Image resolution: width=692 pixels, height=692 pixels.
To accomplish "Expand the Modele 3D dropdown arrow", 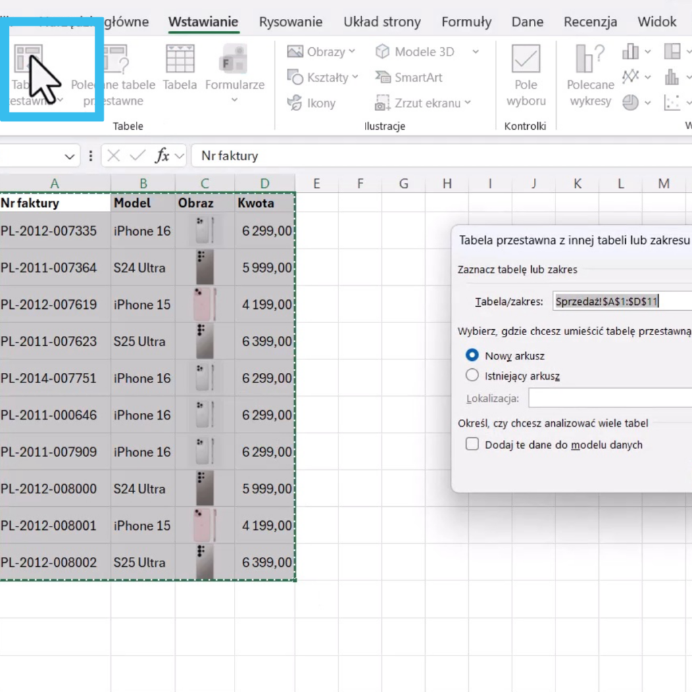I will [x=475, y=52].
